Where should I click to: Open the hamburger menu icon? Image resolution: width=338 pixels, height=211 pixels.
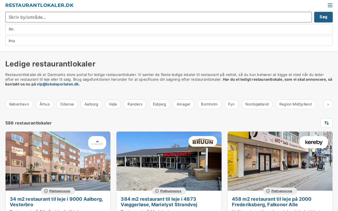pyautogui.click(x=330, y=5)
